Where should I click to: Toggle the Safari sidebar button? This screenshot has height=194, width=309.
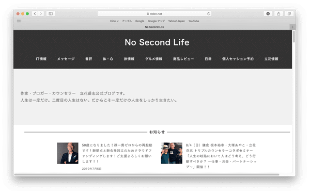pyautogui.click(x=51, y=13)
